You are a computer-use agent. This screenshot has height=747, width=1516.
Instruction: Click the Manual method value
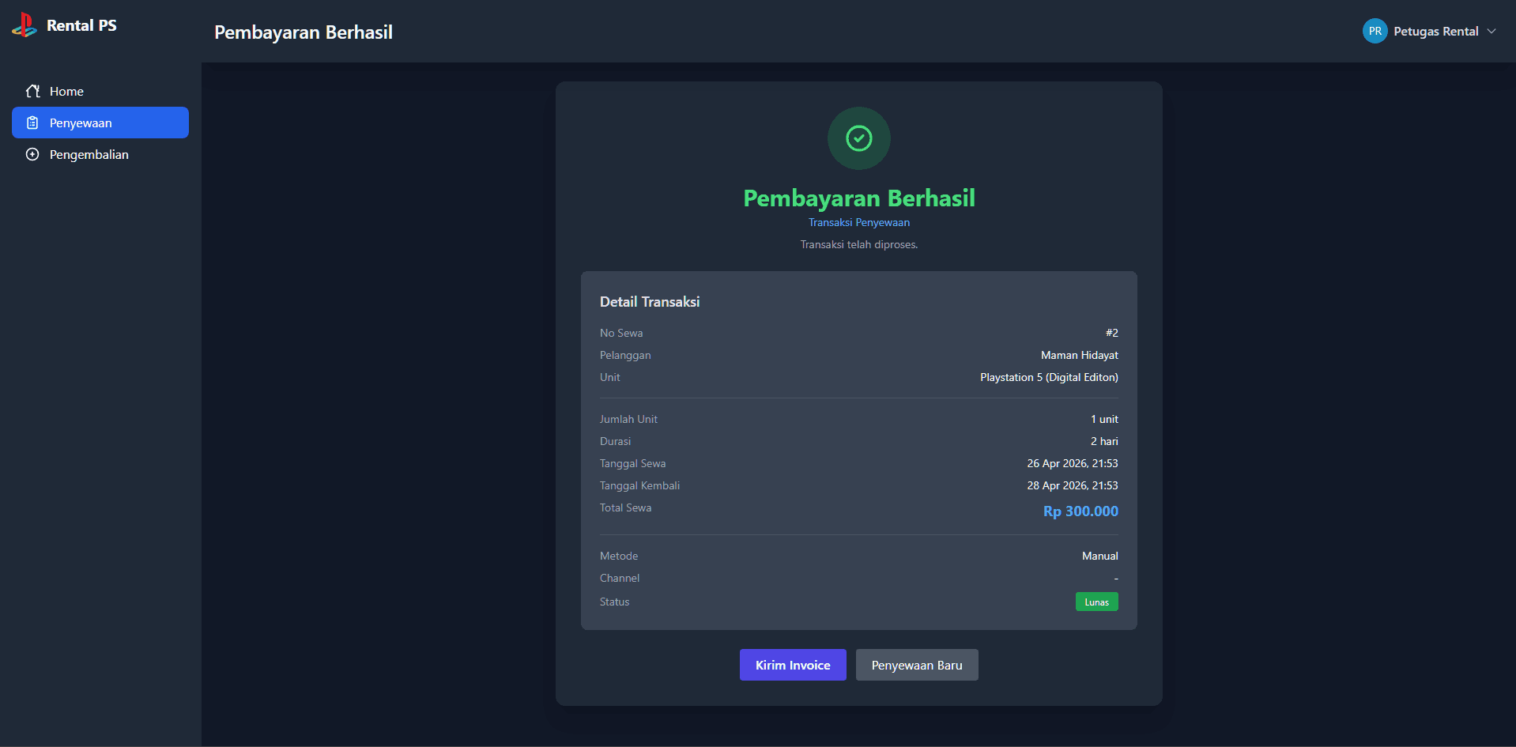pyautogui.click(x=1100, y=556)
